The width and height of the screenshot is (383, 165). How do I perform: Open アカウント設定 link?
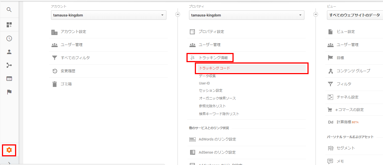[73, 32]
